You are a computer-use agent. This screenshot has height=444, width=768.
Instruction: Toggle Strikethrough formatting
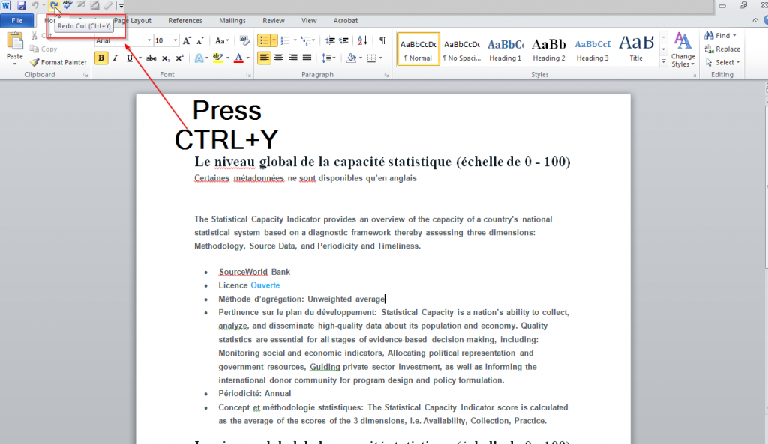tap(151, 58)
